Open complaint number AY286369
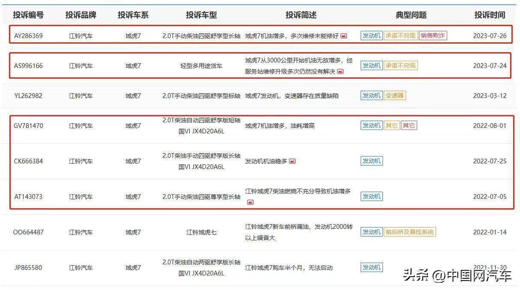 (28, 36)
